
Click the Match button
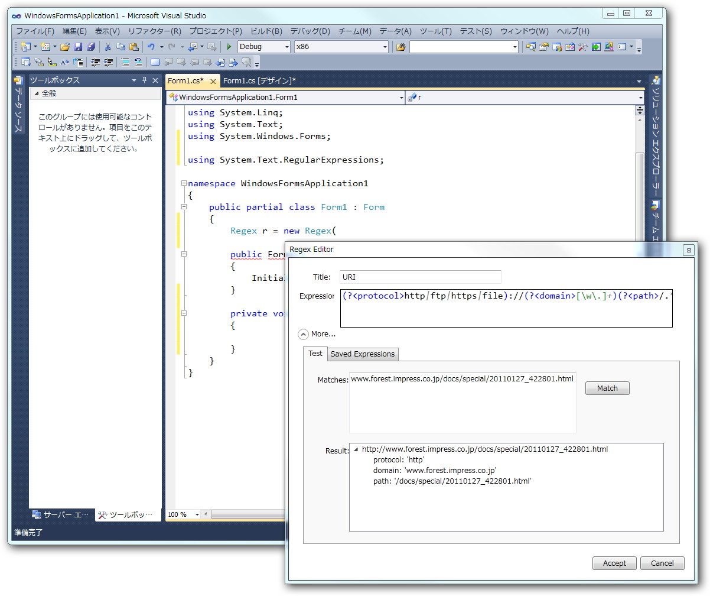[607, 388]
